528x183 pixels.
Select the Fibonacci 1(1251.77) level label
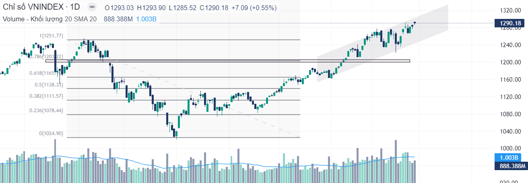51,36
